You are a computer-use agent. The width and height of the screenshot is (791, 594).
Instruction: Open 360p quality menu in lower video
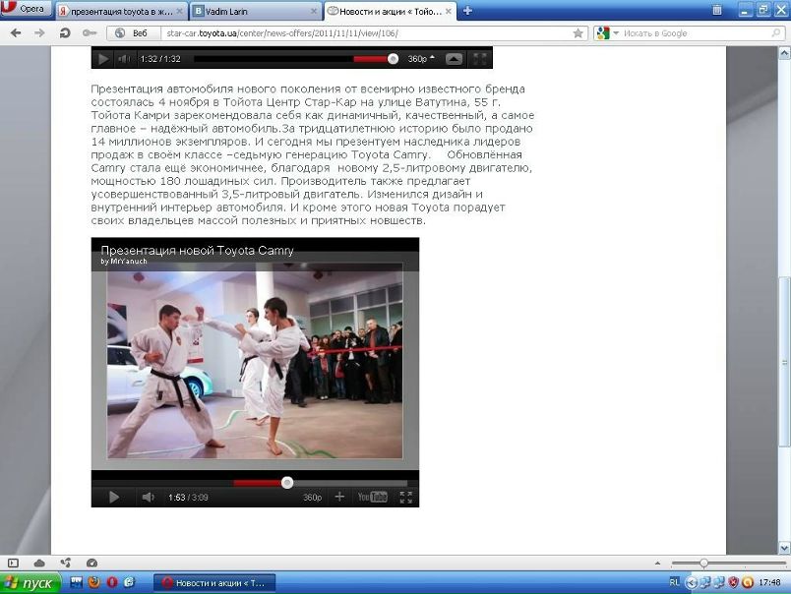(312, 498)
